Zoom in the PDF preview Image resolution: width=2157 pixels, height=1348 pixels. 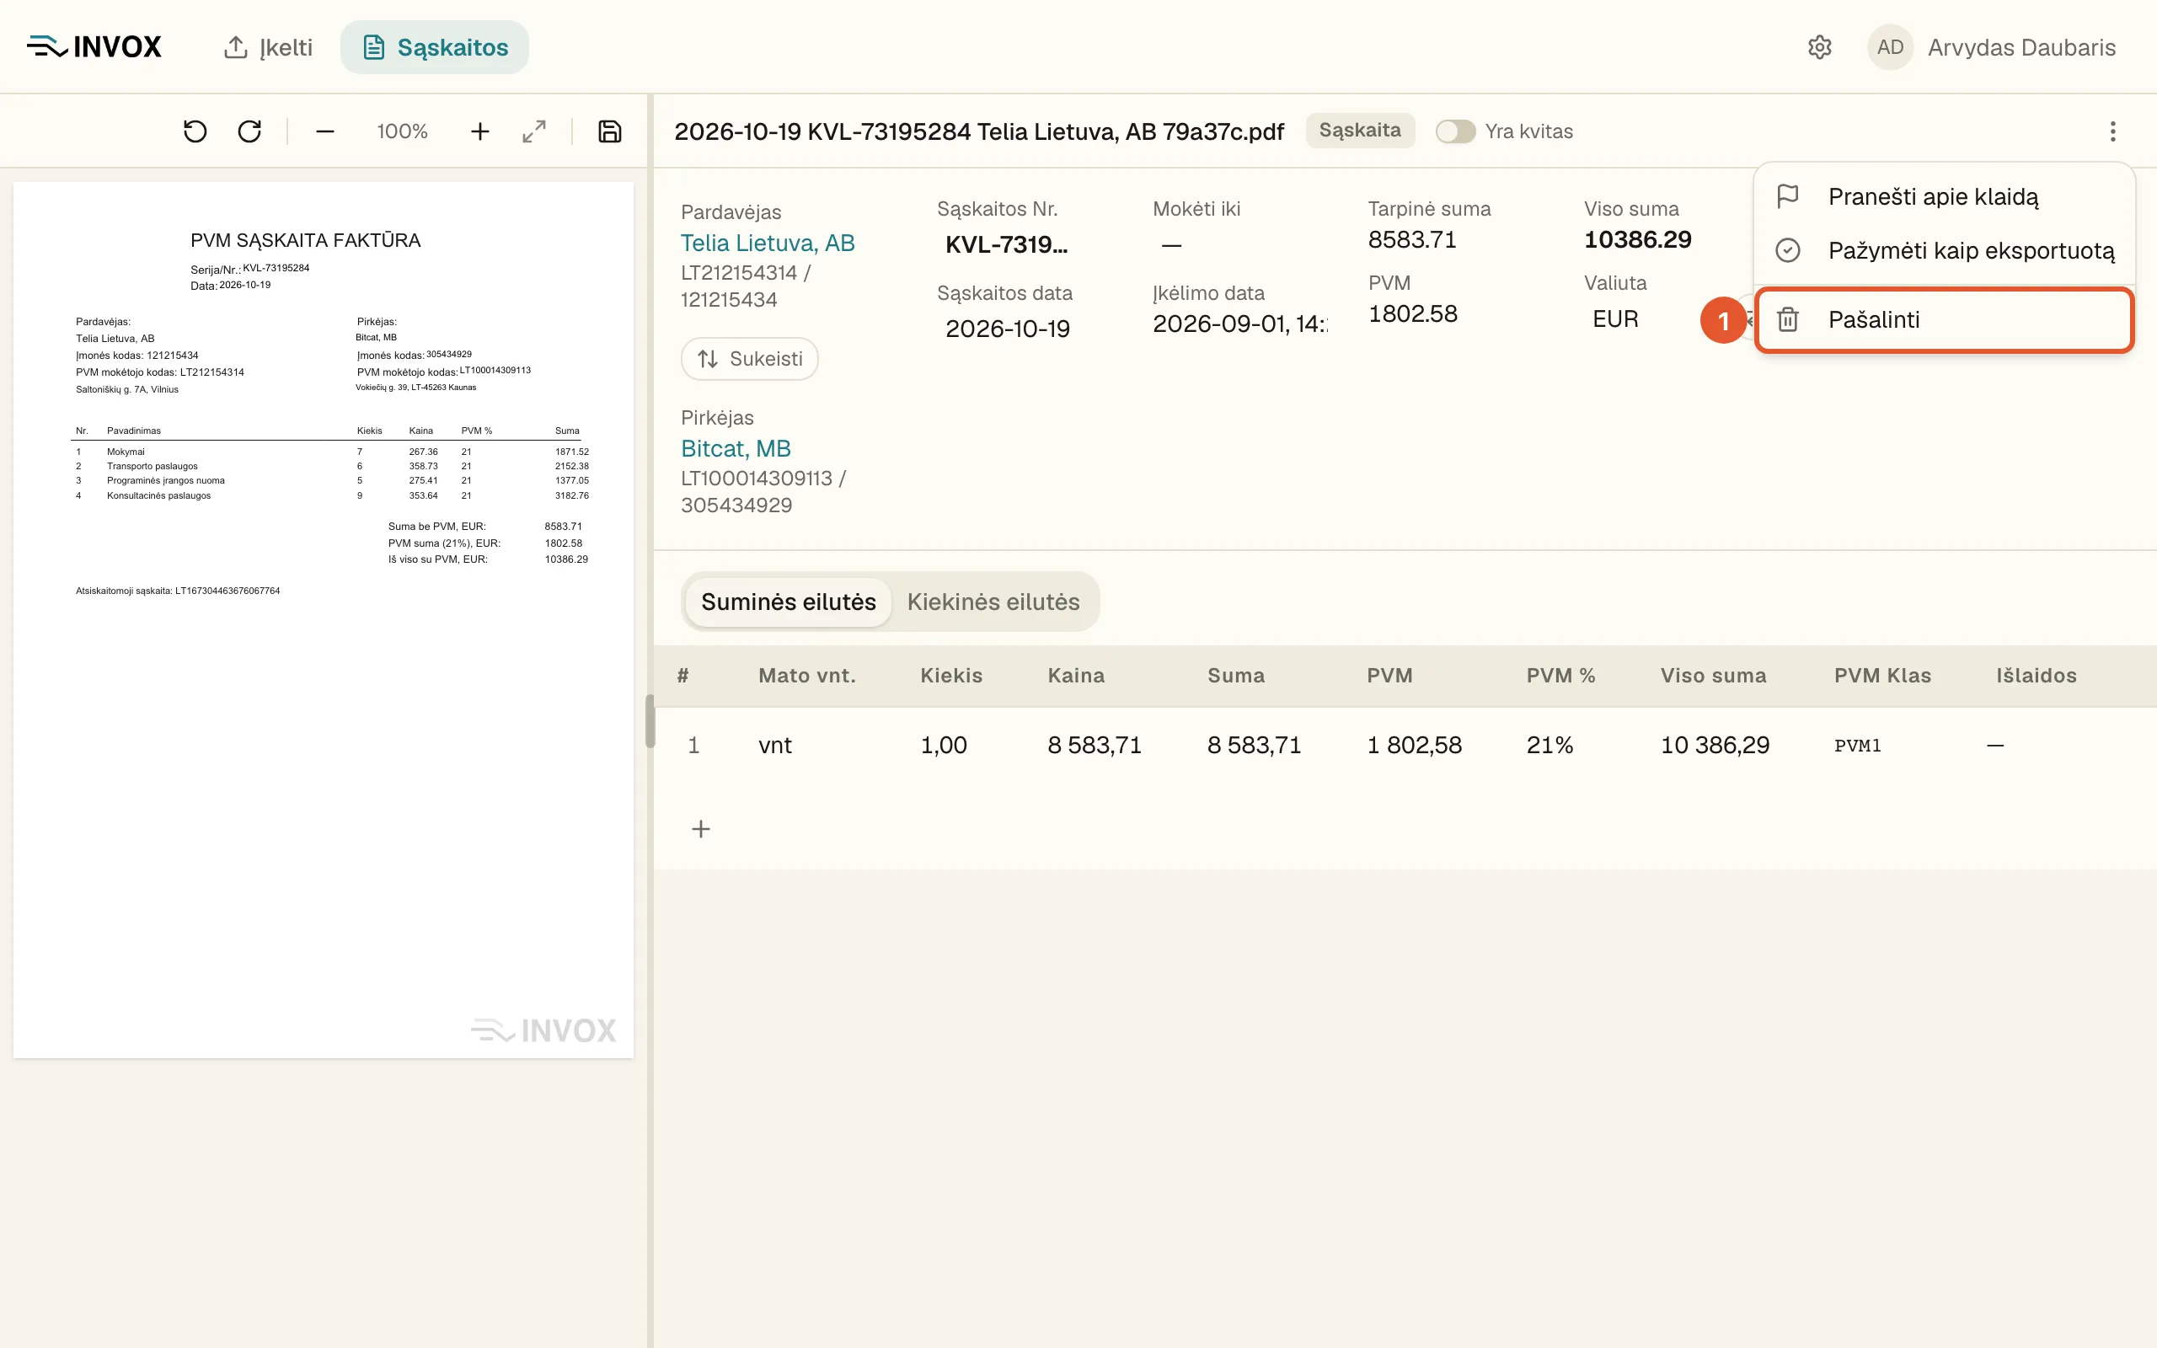click(x=479, y=132)
